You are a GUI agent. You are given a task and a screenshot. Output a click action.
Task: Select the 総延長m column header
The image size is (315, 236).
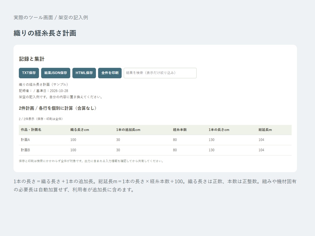point(265,130)
